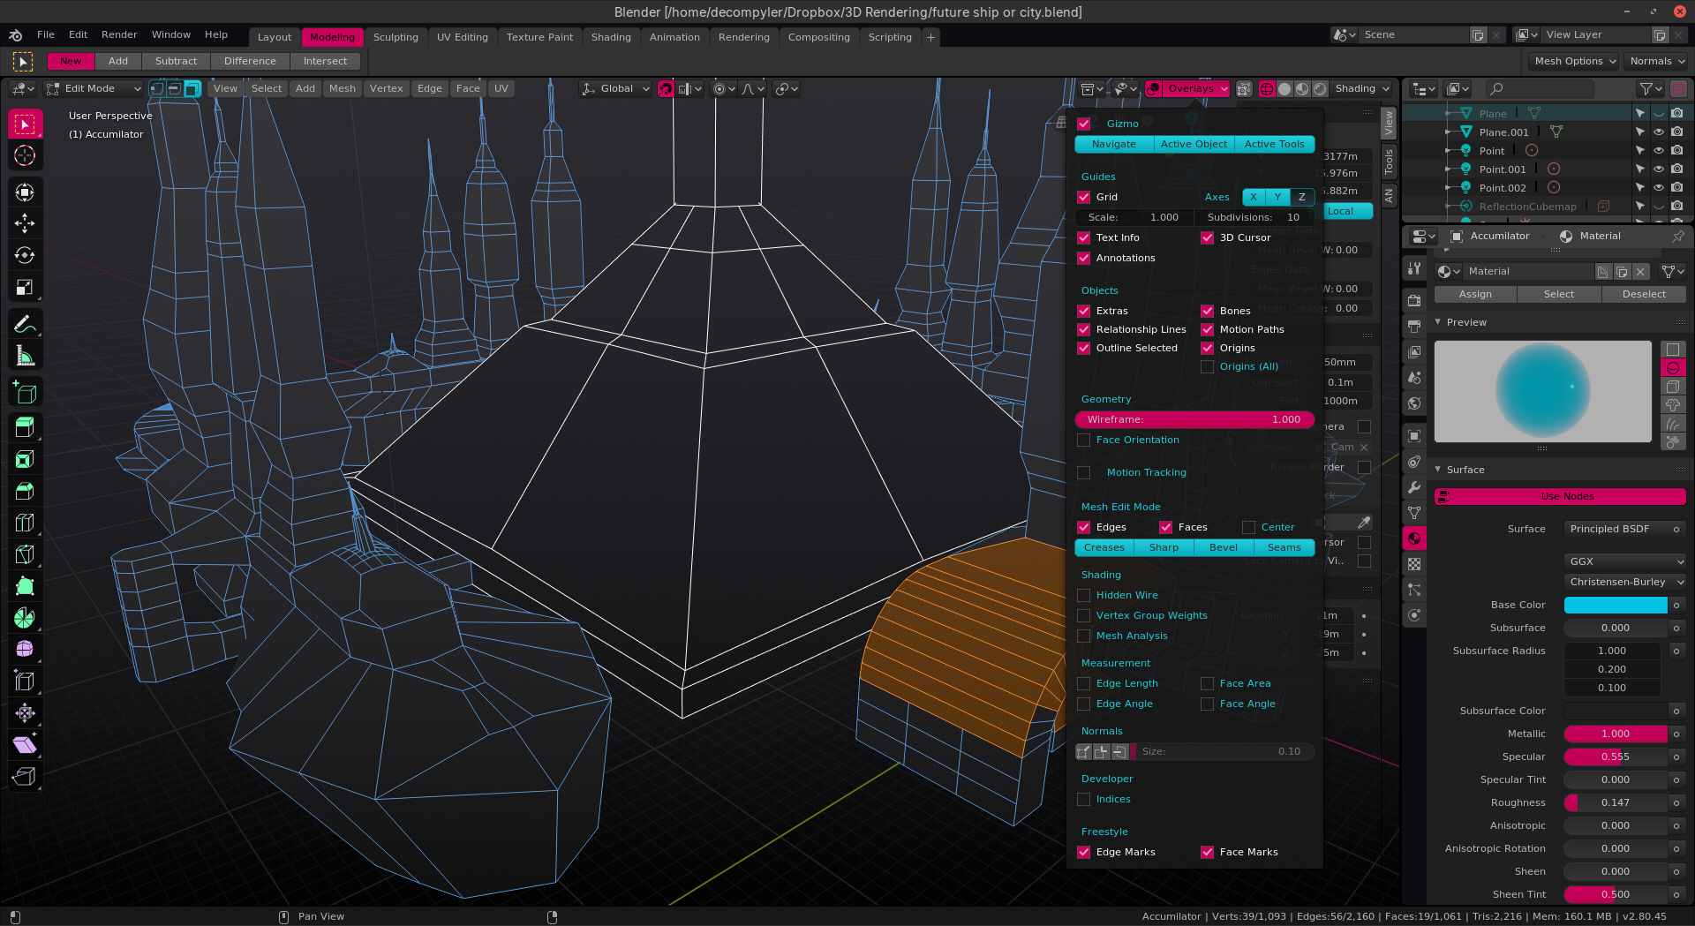Screen dimensions: 1695x926
Task: Choose the Knife tool
Action: [x=25, y=555]
